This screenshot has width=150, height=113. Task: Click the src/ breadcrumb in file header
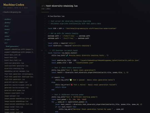[44, 6]
